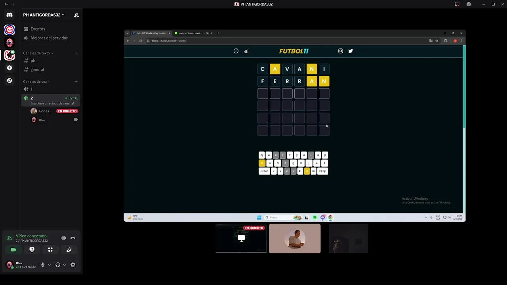Image resolution: width=507 pixels, height=285 pixels.
Task: Click the Video conectado status text
Action: (x=31, y=236)
